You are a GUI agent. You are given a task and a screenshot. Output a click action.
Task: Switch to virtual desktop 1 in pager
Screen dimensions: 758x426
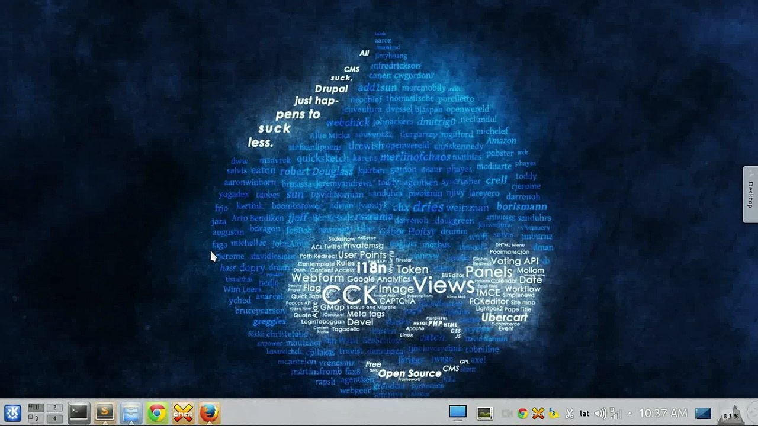coord(37,407)
